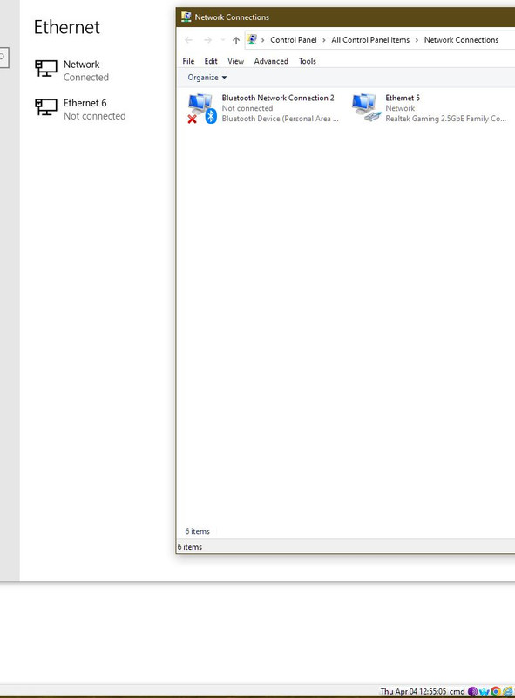Image resolution: width=515 pixels, height=698 pixels.
Task: Select the Ethernet 5 connection name
Action: pyautogui.click(x=403, y=98)
